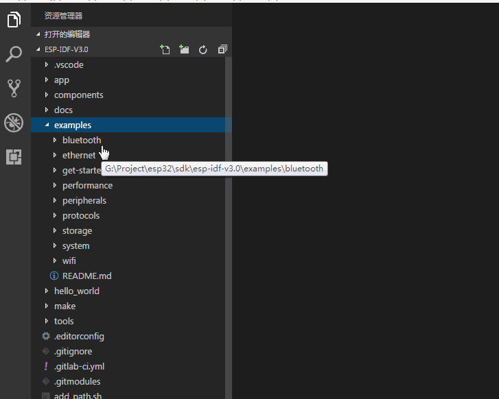Screen dimensions: 499x399
Task: Click the git icon beside .gitmodules
Action: coord(46,381)
